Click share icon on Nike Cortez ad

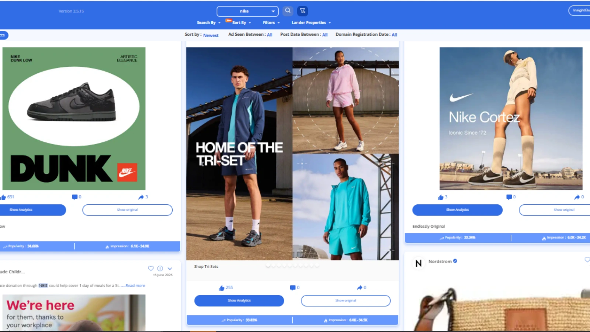[577, 197]
